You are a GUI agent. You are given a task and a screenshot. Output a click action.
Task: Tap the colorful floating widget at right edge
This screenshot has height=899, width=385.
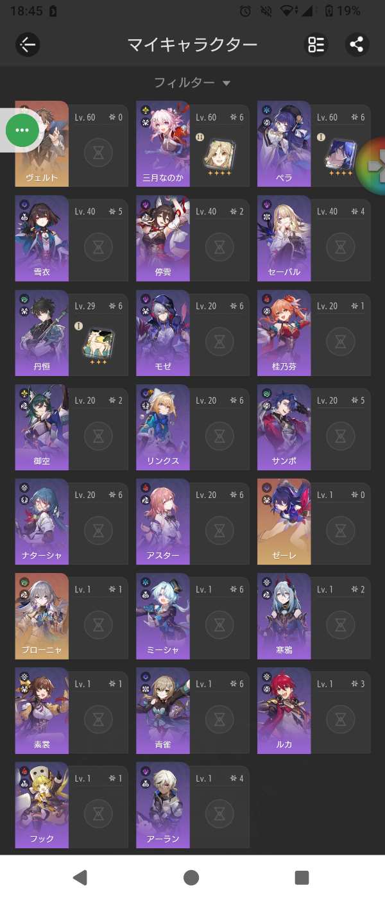[x=372, y=166]
